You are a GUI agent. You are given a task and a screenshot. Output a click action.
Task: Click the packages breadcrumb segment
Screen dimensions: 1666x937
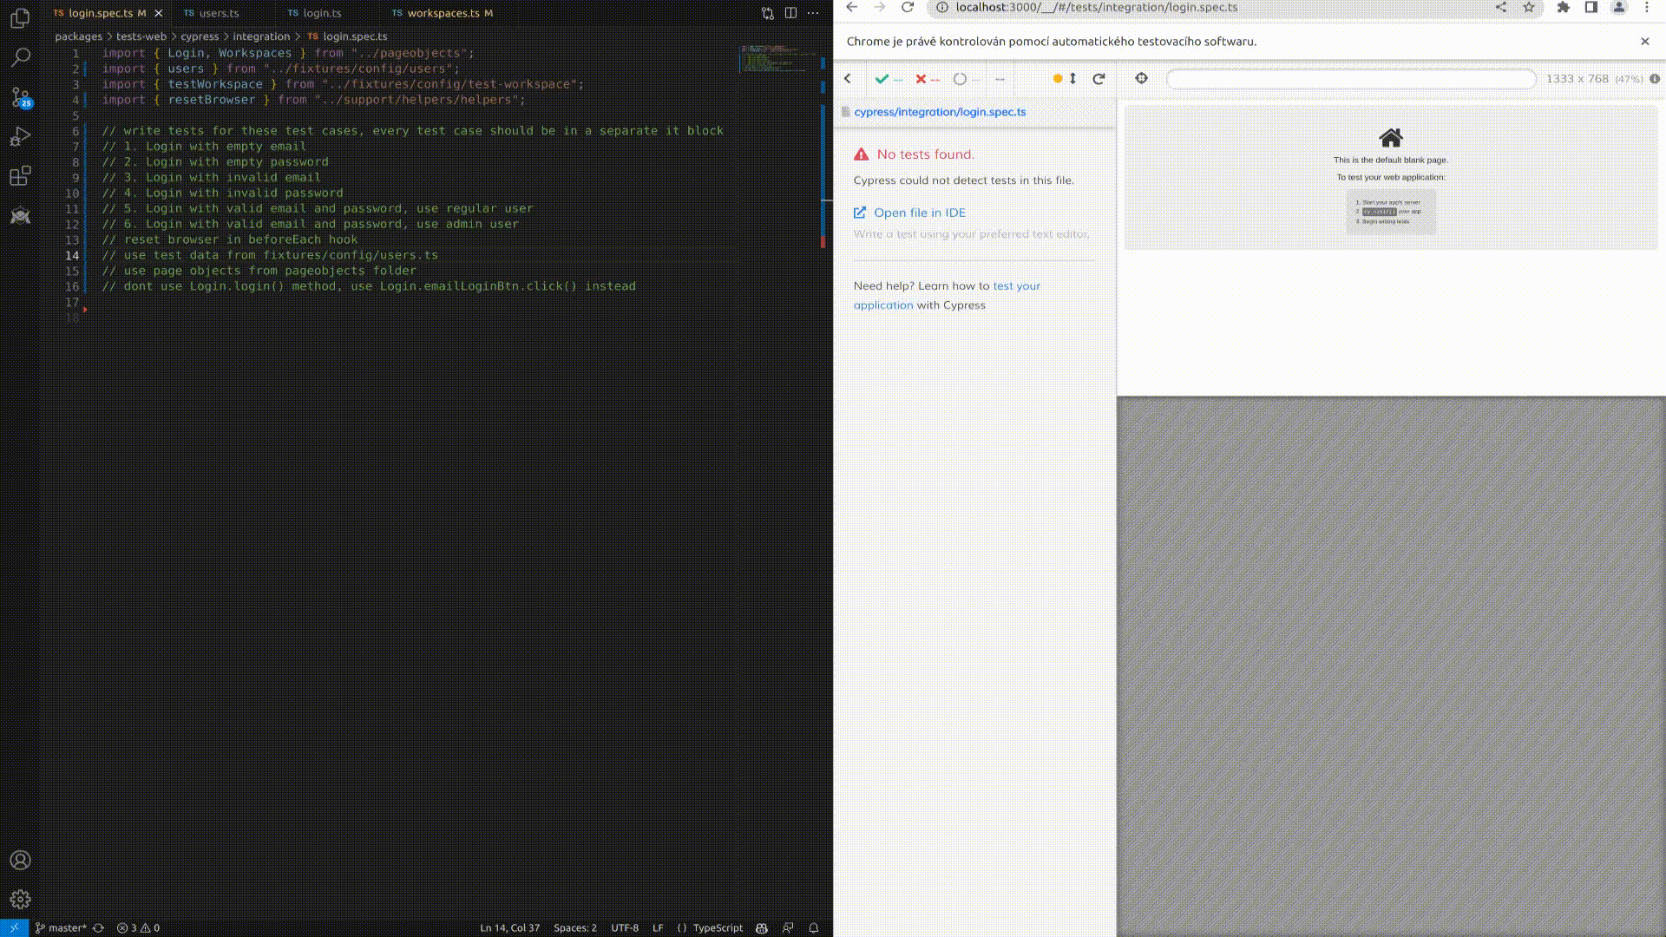(x=78, y=36)
